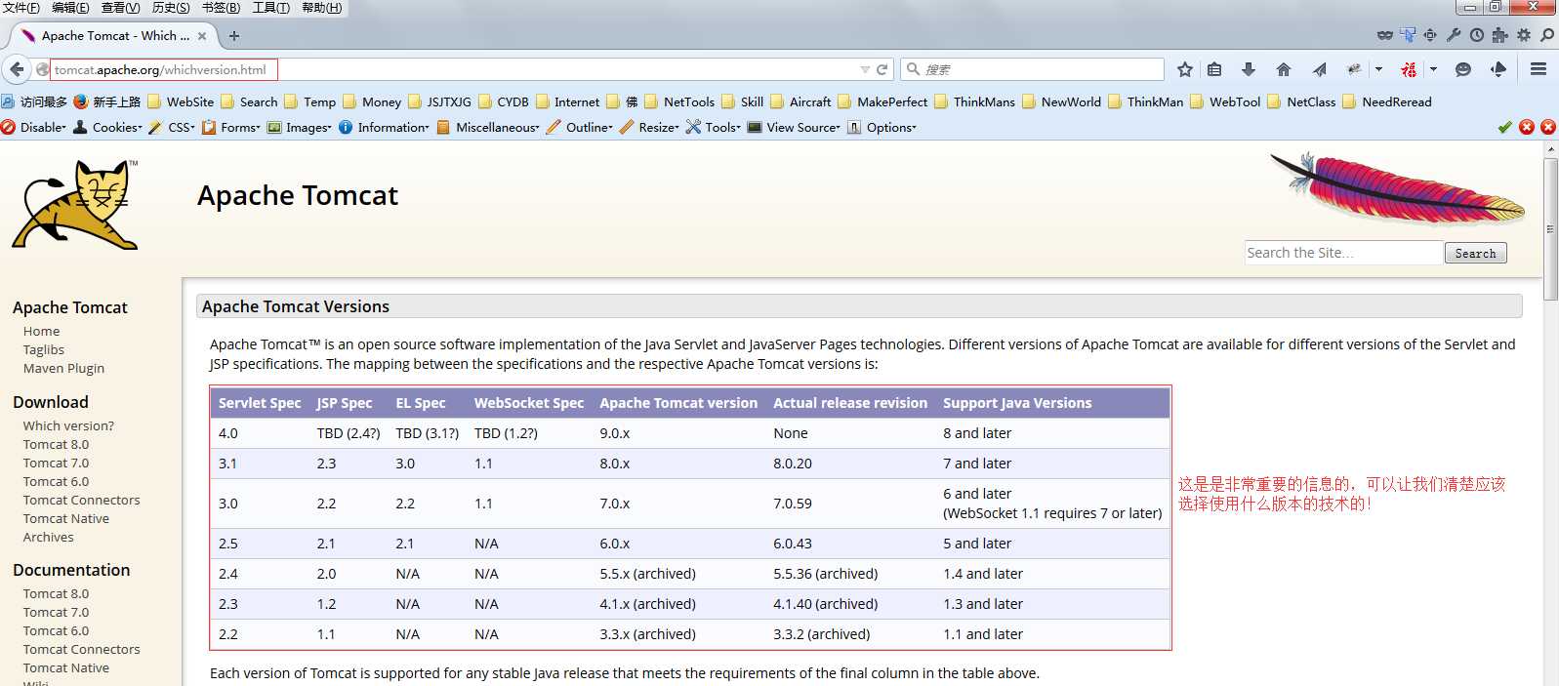Click the paper plane send icon
The height and width of the screenshot is (686, 1559).
[1320, 69]
